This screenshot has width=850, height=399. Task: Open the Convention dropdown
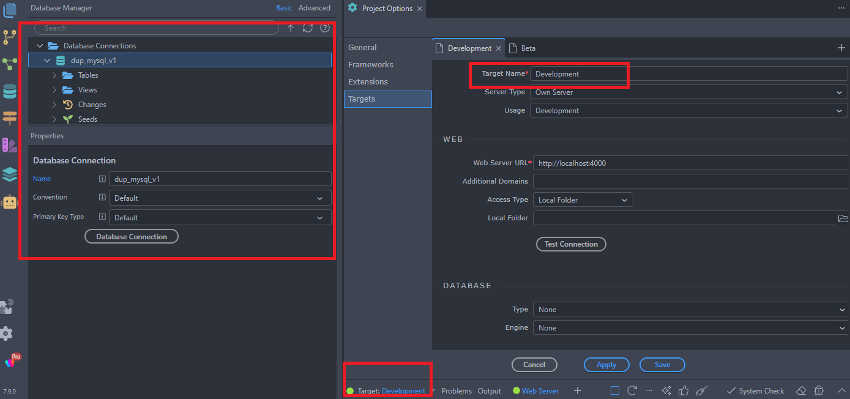coord(220,198)
